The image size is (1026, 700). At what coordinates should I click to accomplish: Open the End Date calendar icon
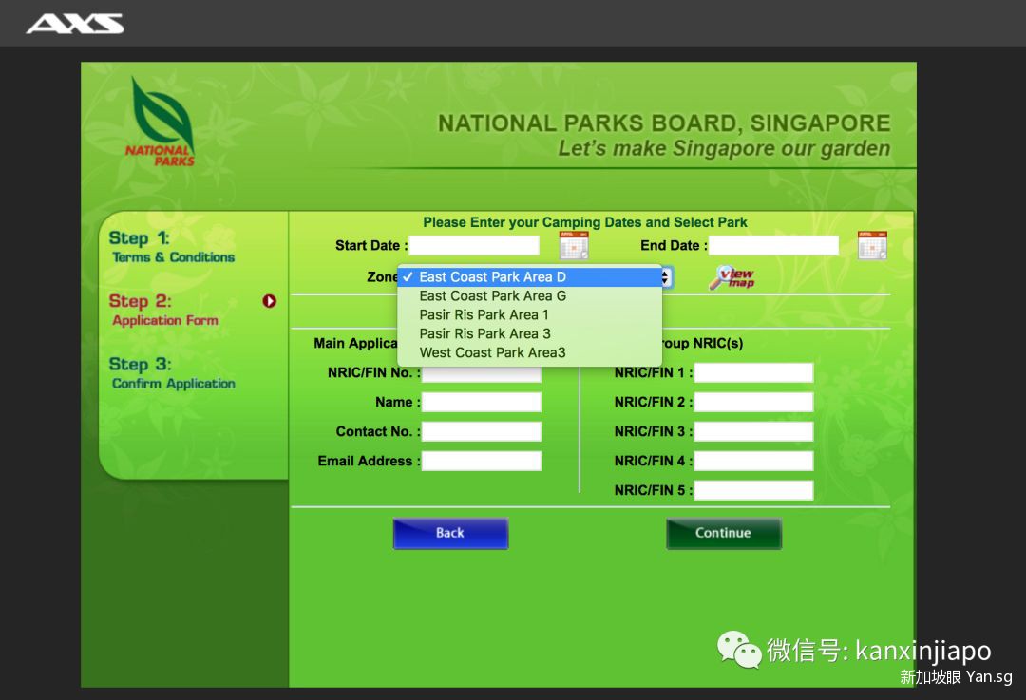coord(871,245)
